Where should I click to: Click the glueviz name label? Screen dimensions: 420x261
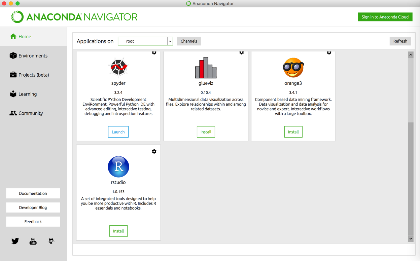tap(206, 83)
